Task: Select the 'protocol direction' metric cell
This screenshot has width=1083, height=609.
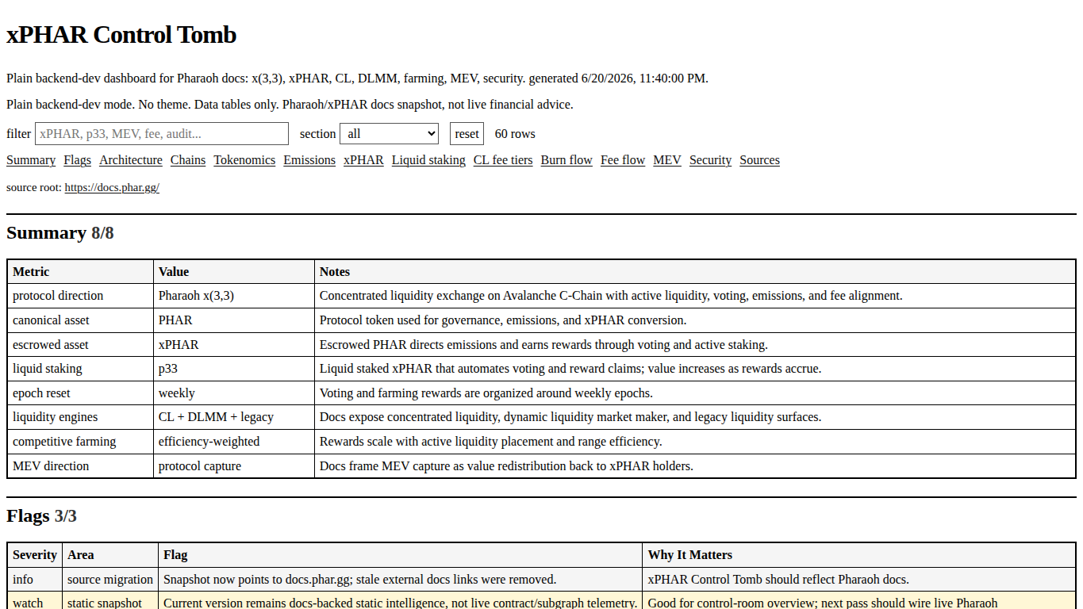Action: [x=80, y=296]
